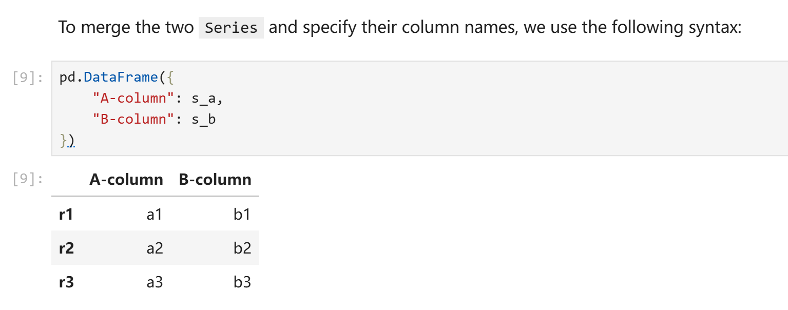
Task: Click the "A-column" string in the code
Action: tap(130, 99)
